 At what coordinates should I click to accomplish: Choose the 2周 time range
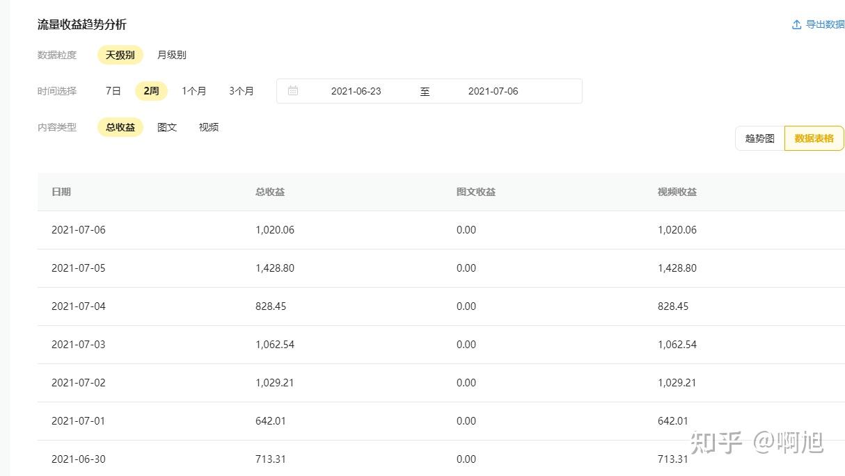coord(152,91)
